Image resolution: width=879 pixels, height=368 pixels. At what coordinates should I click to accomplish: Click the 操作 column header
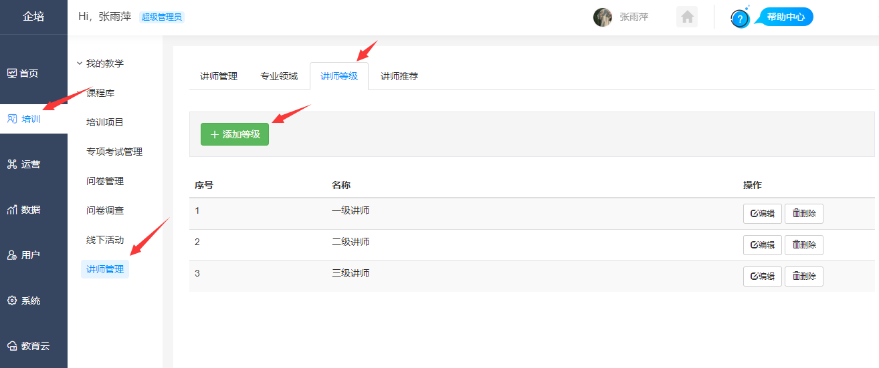click(x=753, y=185)
